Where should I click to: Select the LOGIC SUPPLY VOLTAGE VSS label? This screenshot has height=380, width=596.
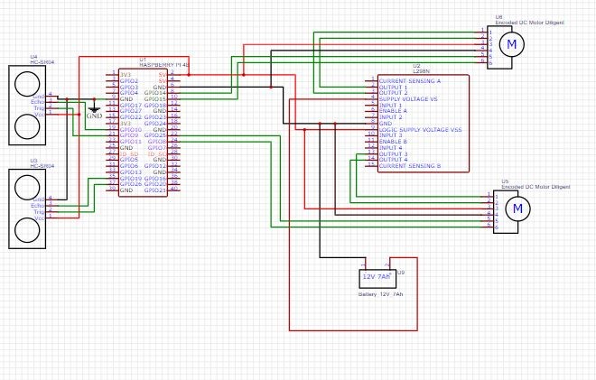[x=421, y=130]
